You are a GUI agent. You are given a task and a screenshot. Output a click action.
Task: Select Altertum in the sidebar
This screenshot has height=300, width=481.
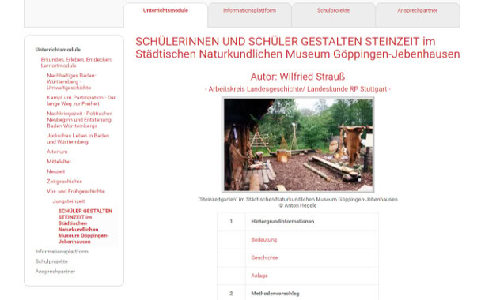[x=57, y=152]
